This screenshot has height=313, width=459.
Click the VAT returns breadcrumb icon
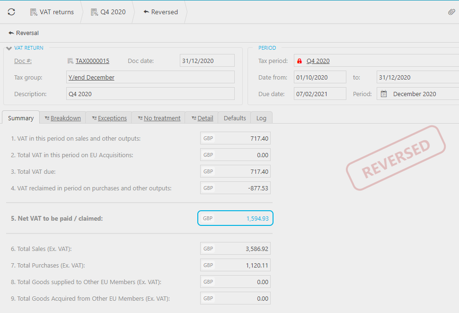coord(34,12)
